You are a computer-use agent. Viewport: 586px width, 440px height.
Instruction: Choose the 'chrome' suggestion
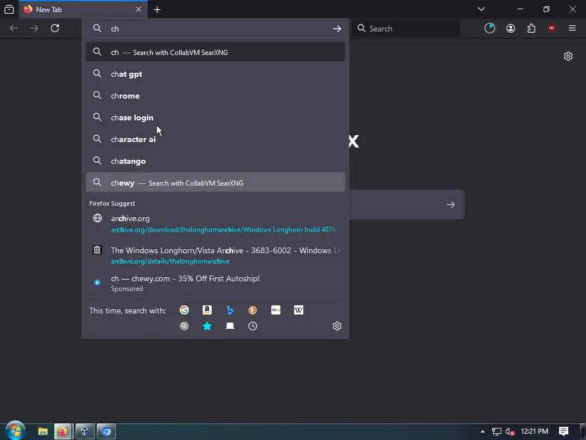(215, 96)
